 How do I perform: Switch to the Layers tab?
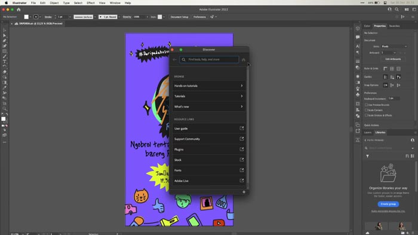tap(368, 133)
